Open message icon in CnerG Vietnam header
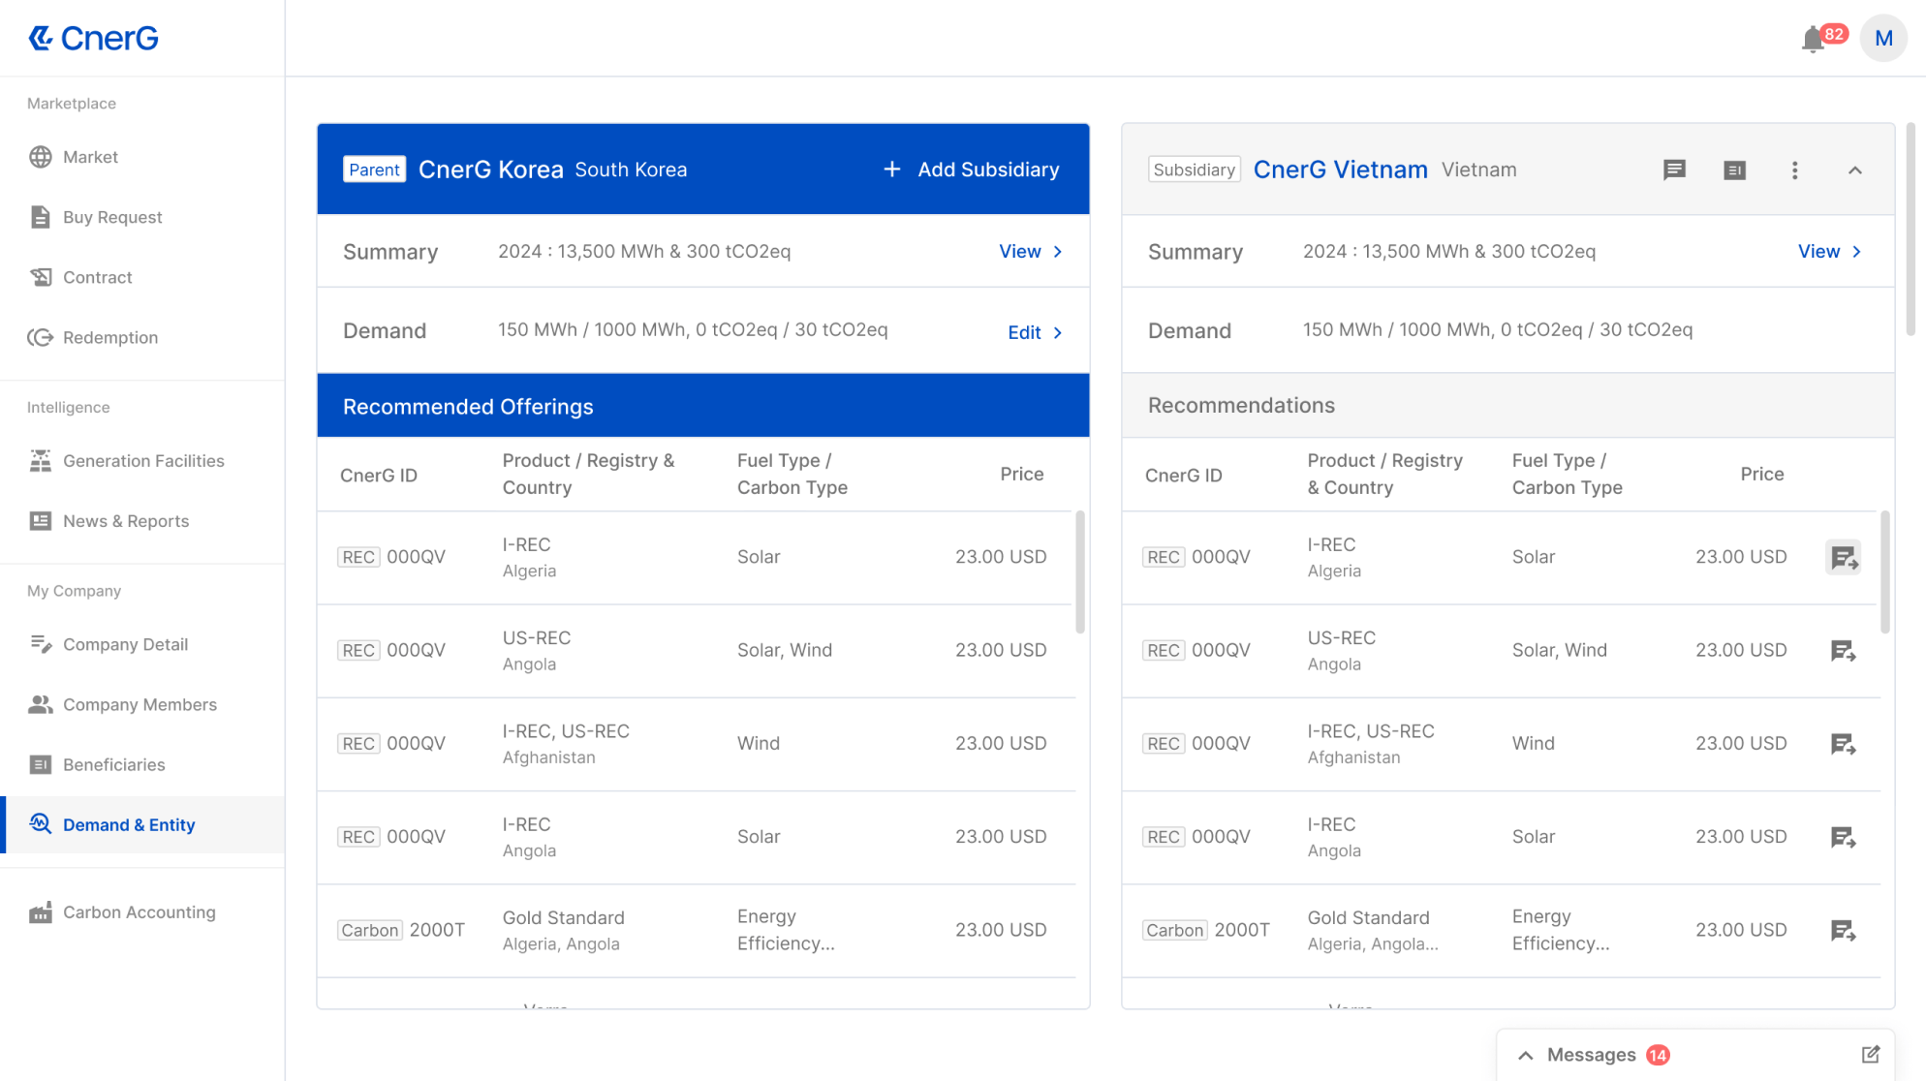This screenshot has width=1926, height=1081. click(x=1674, y=170)
